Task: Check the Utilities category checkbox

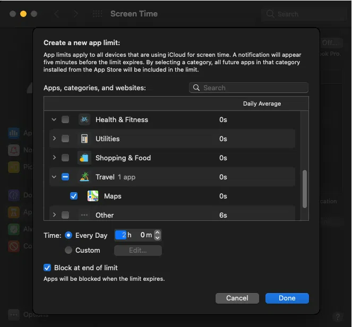Action: coord(65,139)
